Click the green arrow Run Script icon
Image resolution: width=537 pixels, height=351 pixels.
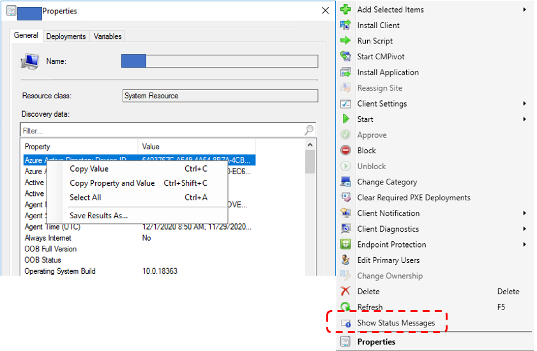coord(345,40)
